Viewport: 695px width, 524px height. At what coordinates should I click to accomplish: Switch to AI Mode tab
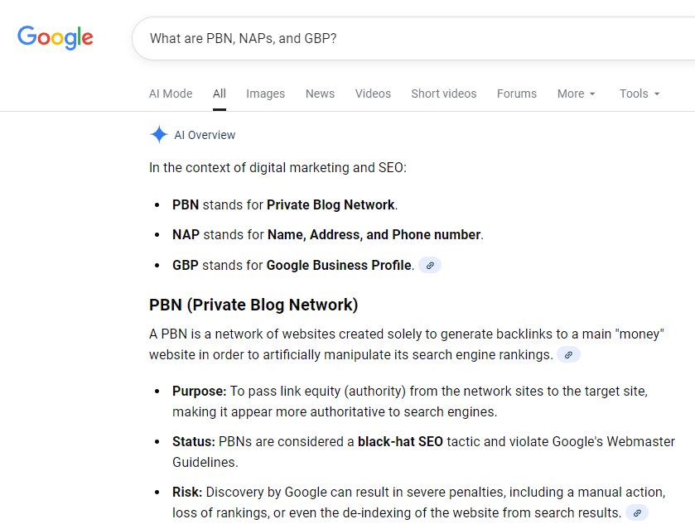(x=171, y=94)
